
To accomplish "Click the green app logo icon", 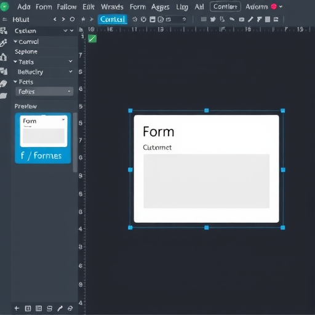I will 4,6.
